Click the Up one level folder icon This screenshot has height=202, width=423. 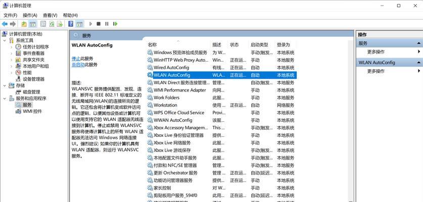(24, 24)
